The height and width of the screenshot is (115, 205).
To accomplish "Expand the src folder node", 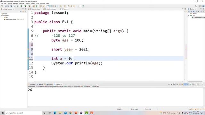I will (3, 18).
